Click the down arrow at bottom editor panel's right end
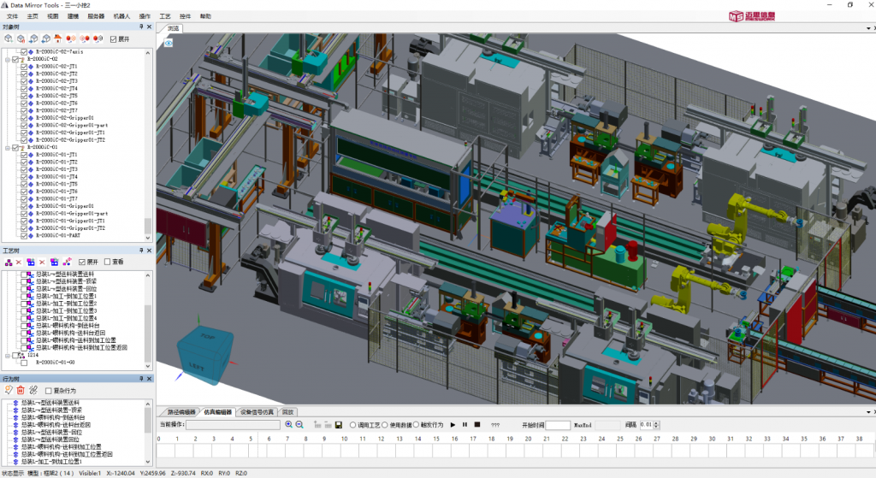The image size is (876, 478). click(868, 412)
